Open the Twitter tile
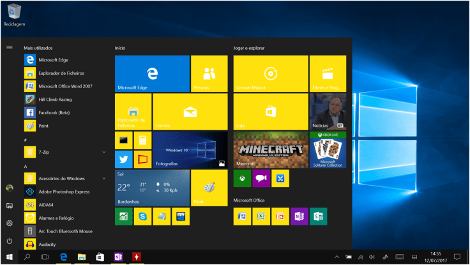The height and width of the screenshot is (265, 470). pos(124,159)
